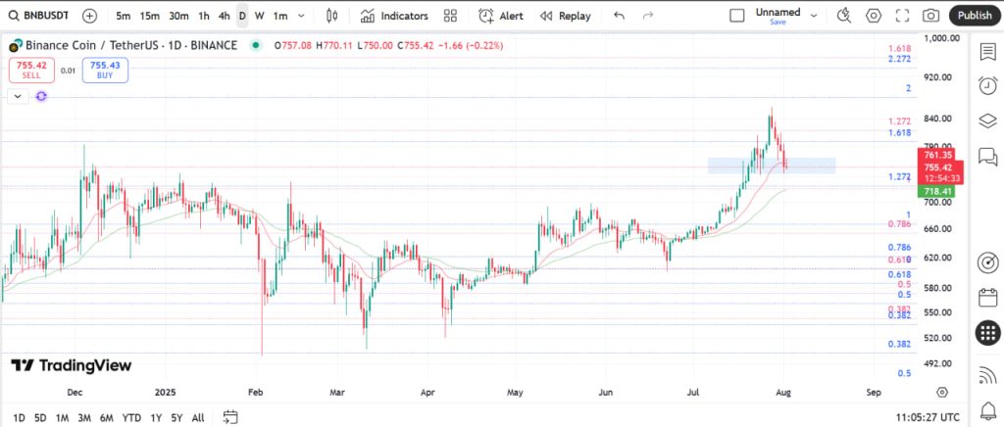
Task: Open indicator templates grid icon
Action: click(x=450, y=16)
